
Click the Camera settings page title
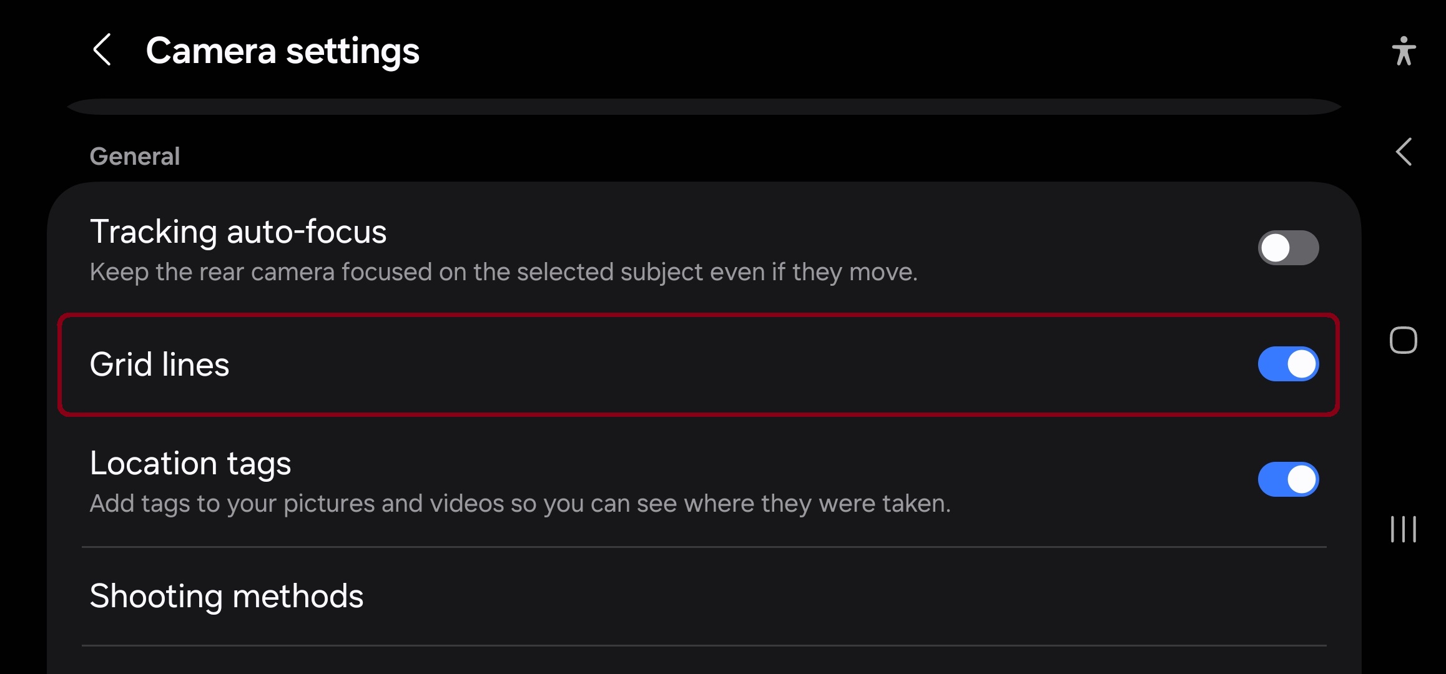(x=282, y=51)
